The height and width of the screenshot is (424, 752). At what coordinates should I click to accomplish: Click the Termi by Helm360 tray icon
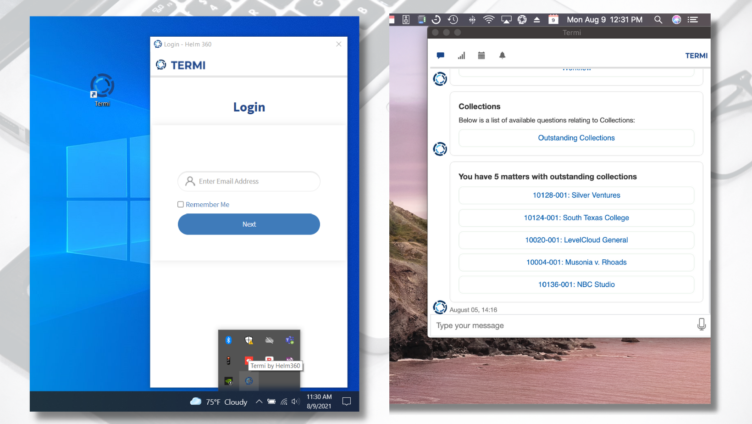coord(249,381)
